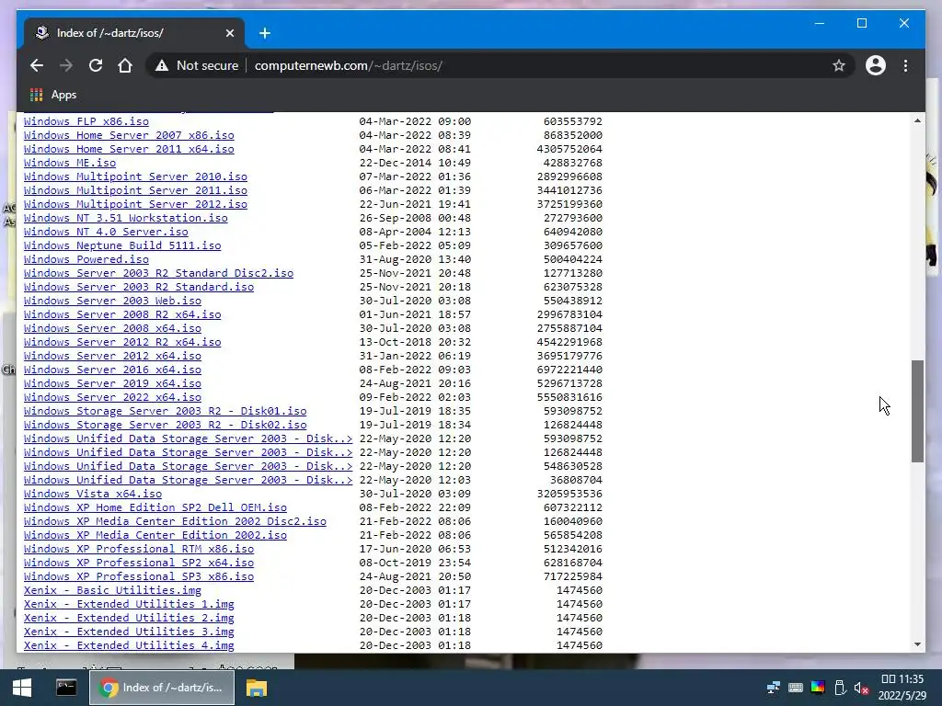Open Windows FLP x86.iso link
The width and height of the screenshot is (942, 706).
86,121
